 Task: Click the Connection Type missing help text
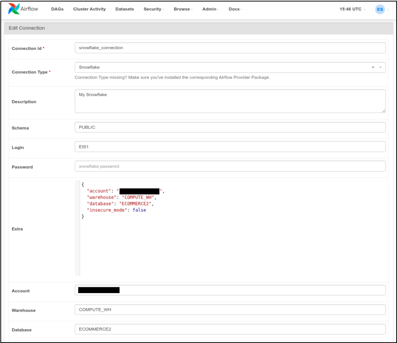click(x=172, y=77)
